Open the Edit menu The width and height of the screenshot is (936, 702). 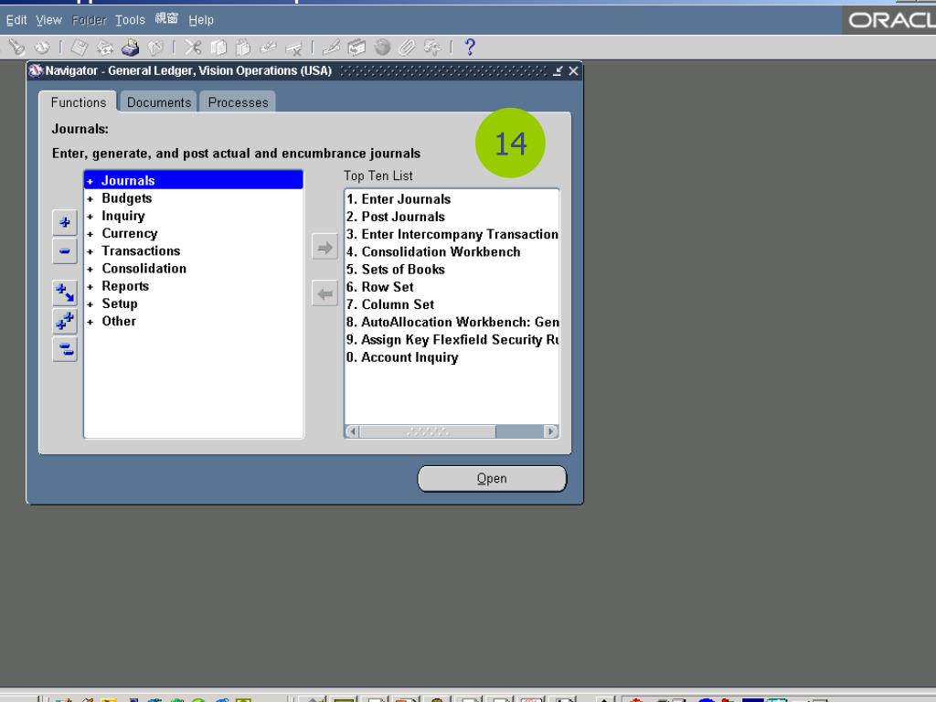pyautogui.click(x=16, y=20)
